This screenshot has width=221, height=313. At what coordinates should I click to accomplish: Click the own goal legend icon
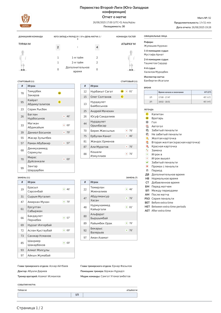pos(147,126)
